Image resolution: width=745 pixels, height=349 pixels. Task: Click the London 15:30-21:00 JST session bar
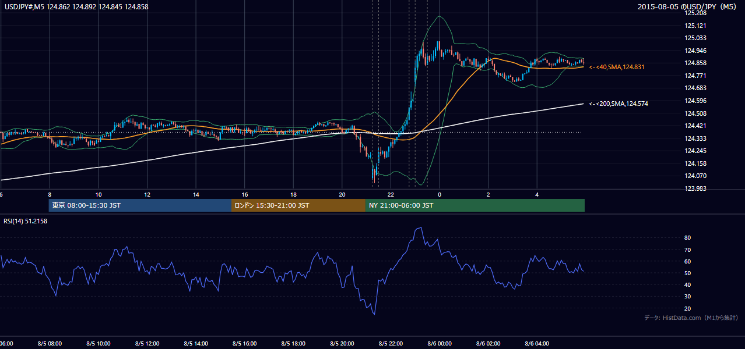click(x=298, y=205)
